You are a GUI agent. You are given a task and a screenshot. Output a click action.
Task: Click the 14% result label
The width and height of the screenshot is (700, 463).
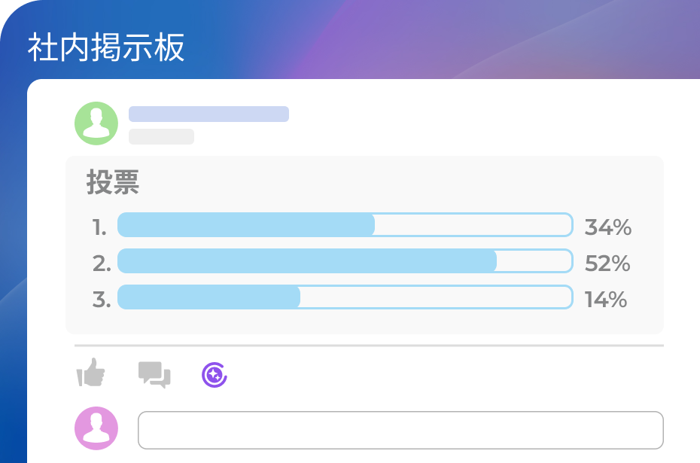point(606,300)
